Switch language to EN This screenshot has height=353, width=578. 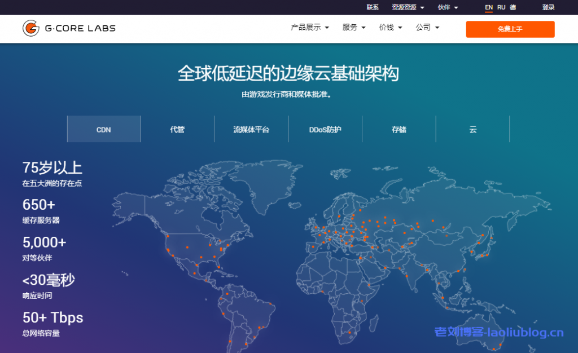(x=489, y=7)
